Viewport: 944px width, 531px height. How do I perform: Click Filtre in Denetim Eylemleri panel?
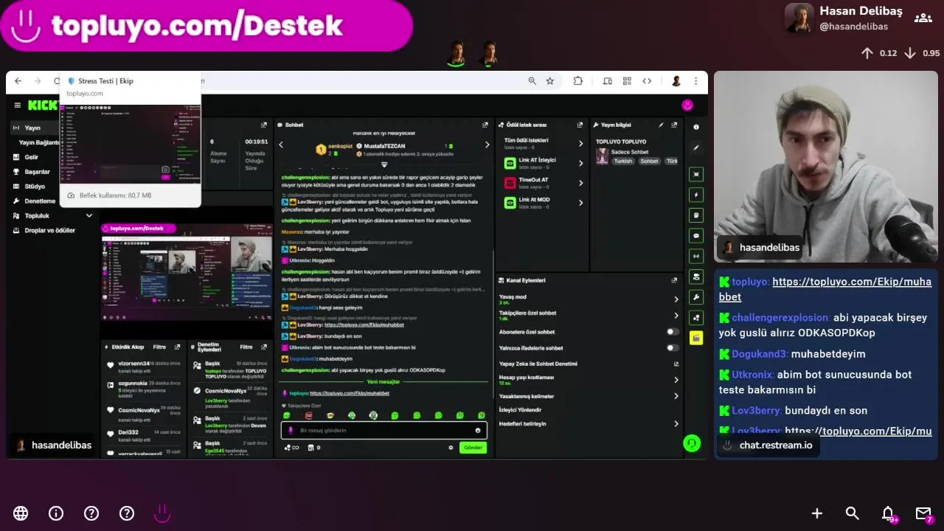[x=246, y=347]
